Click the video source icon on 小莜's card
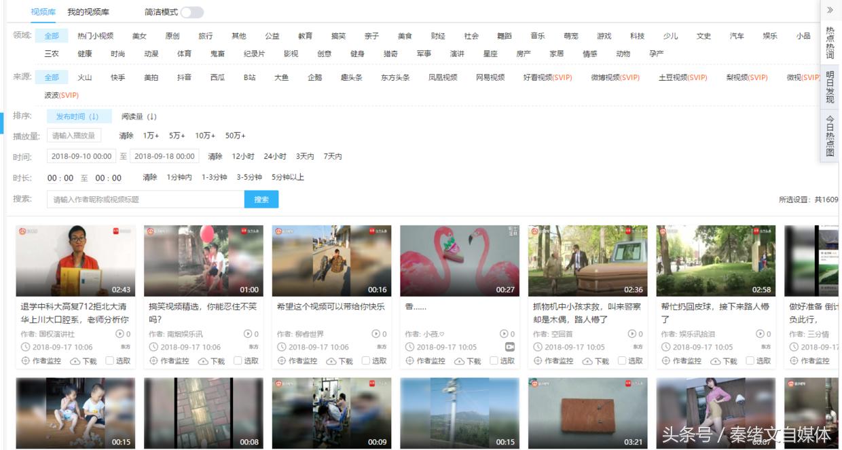842x450 pixels. [x=509, y=348]
